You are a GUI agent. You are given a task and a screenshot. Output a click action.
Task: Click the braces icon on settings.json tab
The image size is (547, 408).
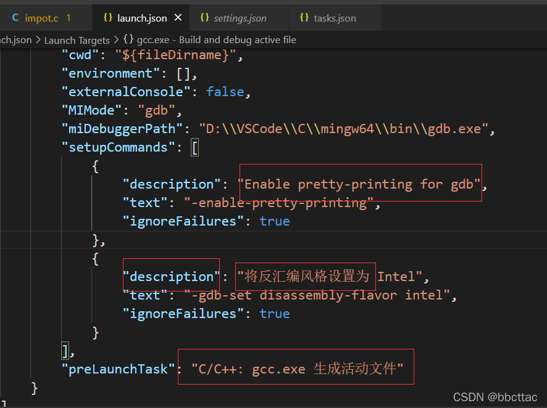click(205, 17)
